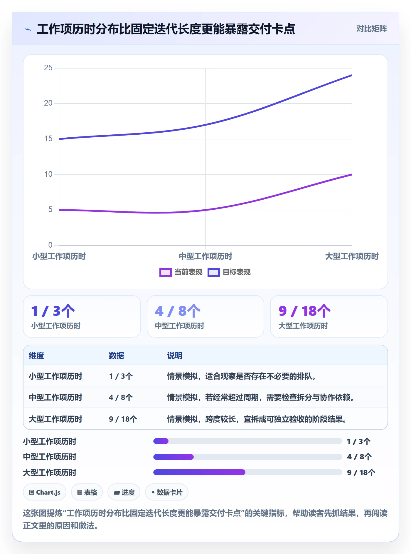411x554 pixels.
Task: Click table cell 大型工作项历时
Action: click(x=55, y=419)
